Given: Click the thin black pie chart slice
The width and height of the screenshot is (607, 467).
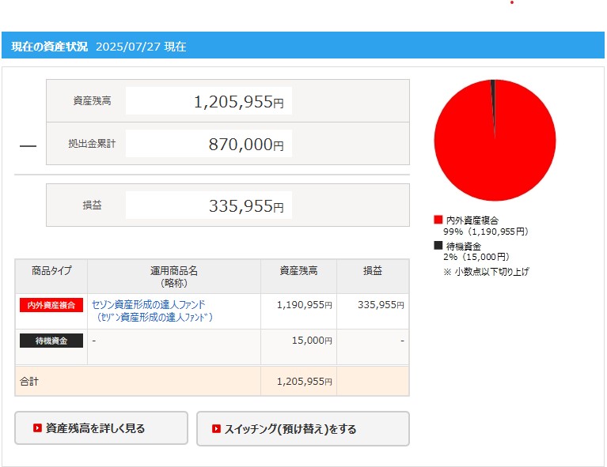Looking at the screenshot, I should pos(492,95).
